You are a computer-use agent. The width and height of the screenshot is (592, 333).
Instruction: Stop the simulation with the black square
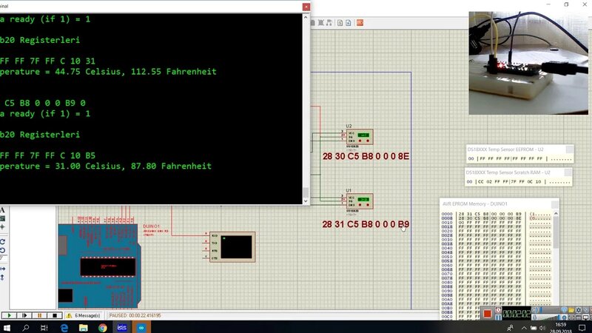[54, 315]
